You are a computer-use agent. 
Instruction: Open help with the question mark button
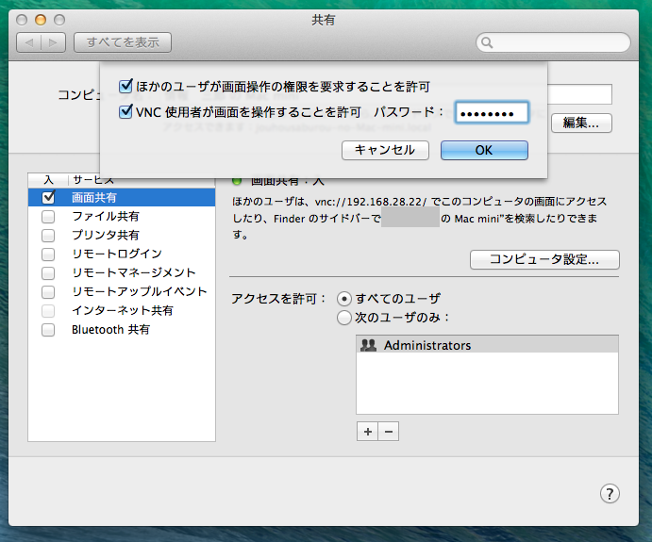610,494
